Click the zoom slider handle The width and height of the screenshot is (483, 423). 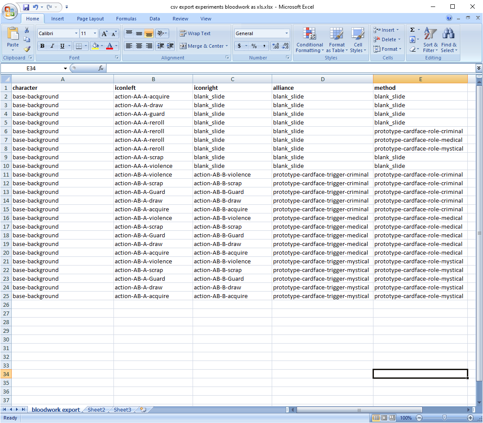(x=444, y=418)
